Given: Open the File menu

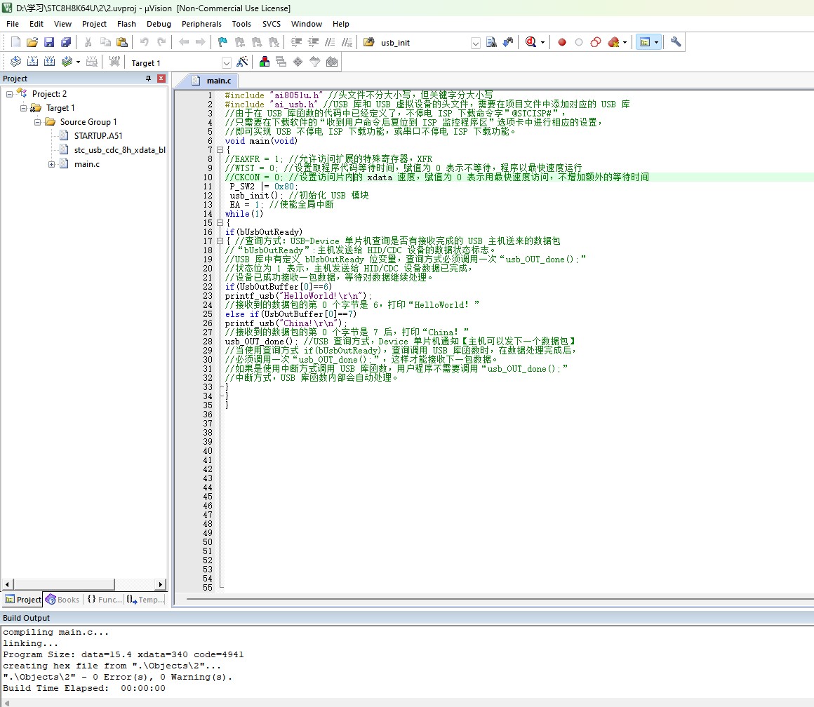Looking at the screenshot, I should click(x=13, y=24).
